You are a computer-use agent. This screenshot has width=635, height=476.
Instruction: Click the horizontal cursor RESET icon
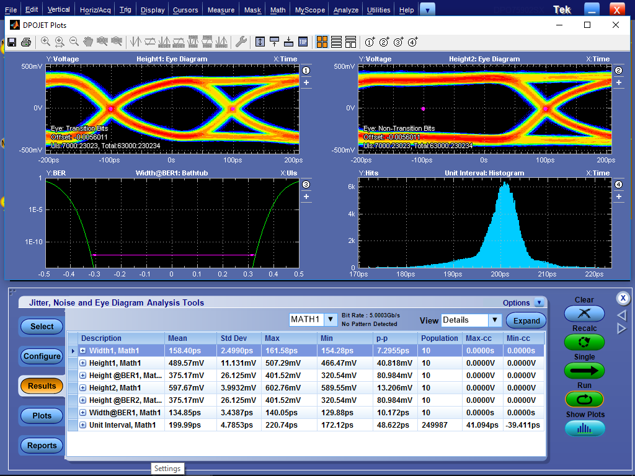tap(179, 42)
